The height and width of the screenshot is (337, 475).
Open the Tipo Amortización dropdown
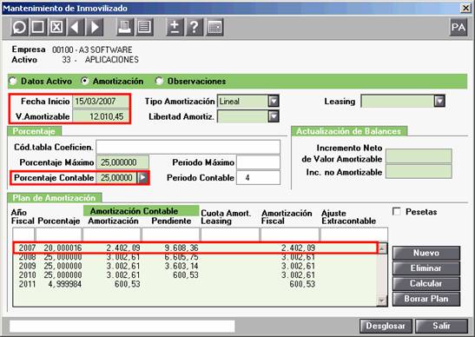pyautogui.click(x=274, y=101)
